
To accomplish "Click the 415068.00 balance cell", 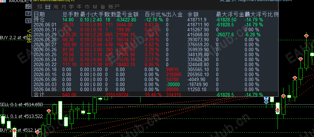I will click(x=198, y=35).
